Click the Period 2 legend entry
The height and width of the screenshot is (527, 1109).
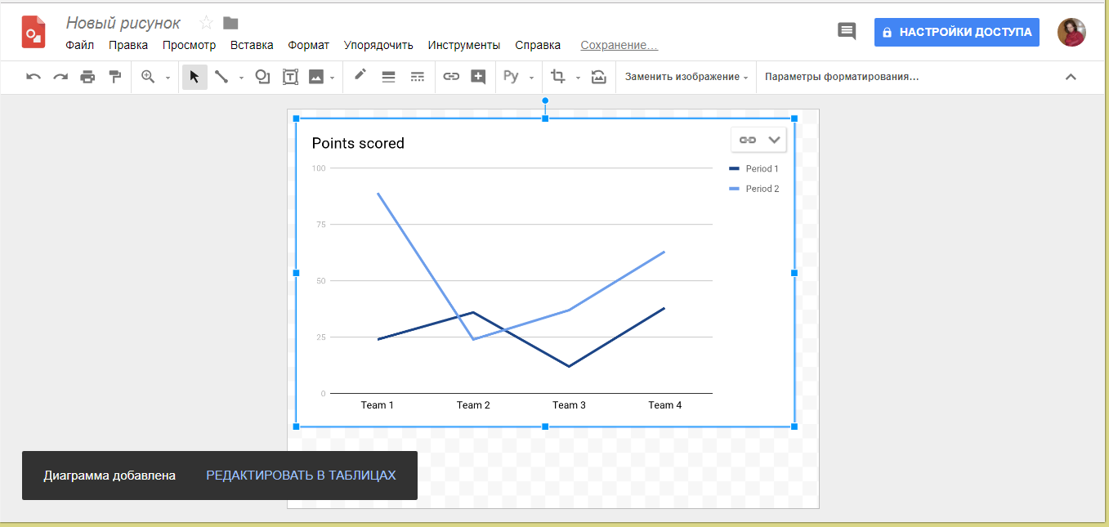tap(753, 189)
